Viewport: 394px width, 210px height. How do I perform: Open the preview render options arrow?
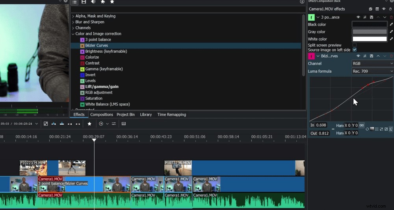[107, 124]
